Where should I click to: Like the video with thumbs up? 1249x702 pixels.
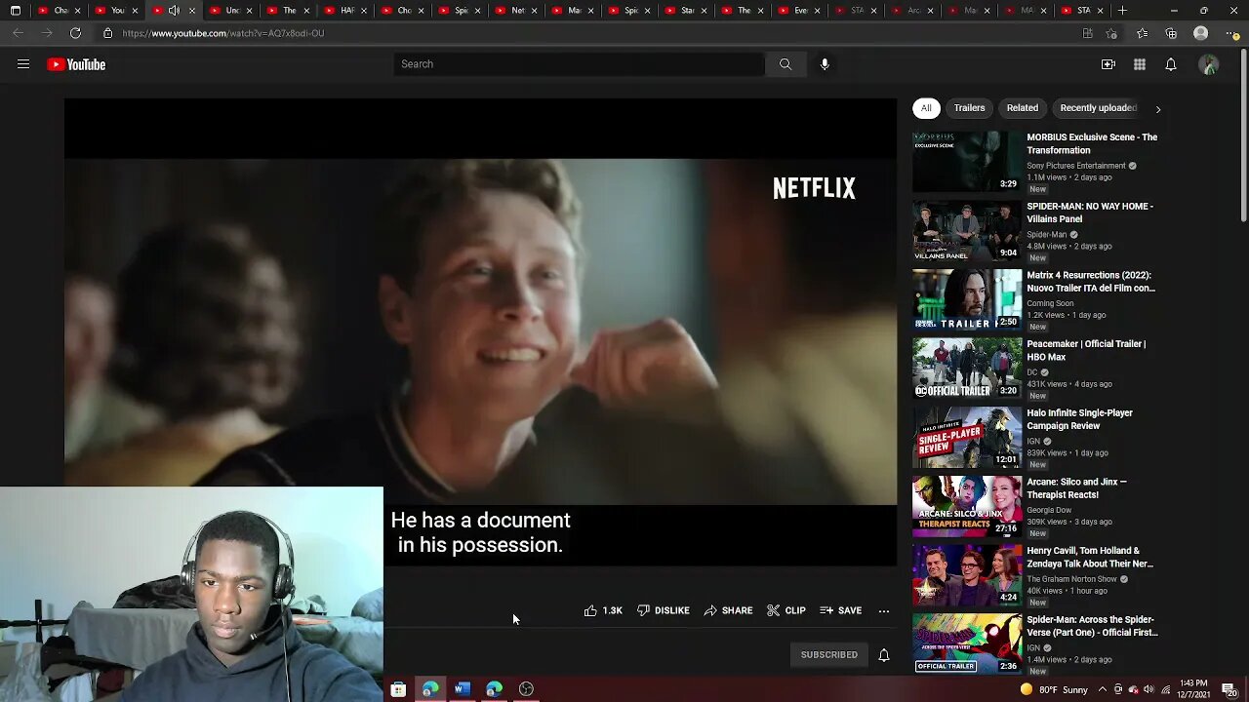[x=603, y=610]
